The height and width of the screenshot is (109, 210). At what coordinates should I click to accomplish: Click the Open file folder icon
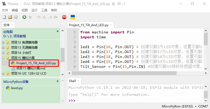(10, 17)
